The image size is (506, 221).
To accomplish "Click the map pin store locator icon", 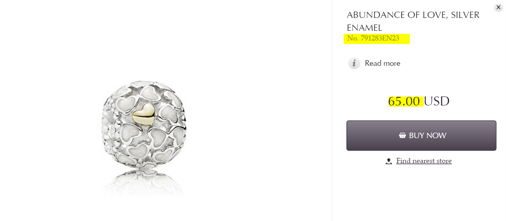I will (x=388, y=161).
